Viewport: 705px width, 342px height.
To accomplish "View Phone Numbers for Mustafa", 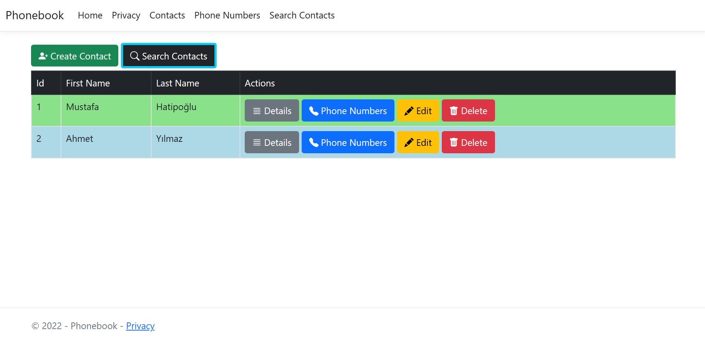I will [x=348, y=110].
